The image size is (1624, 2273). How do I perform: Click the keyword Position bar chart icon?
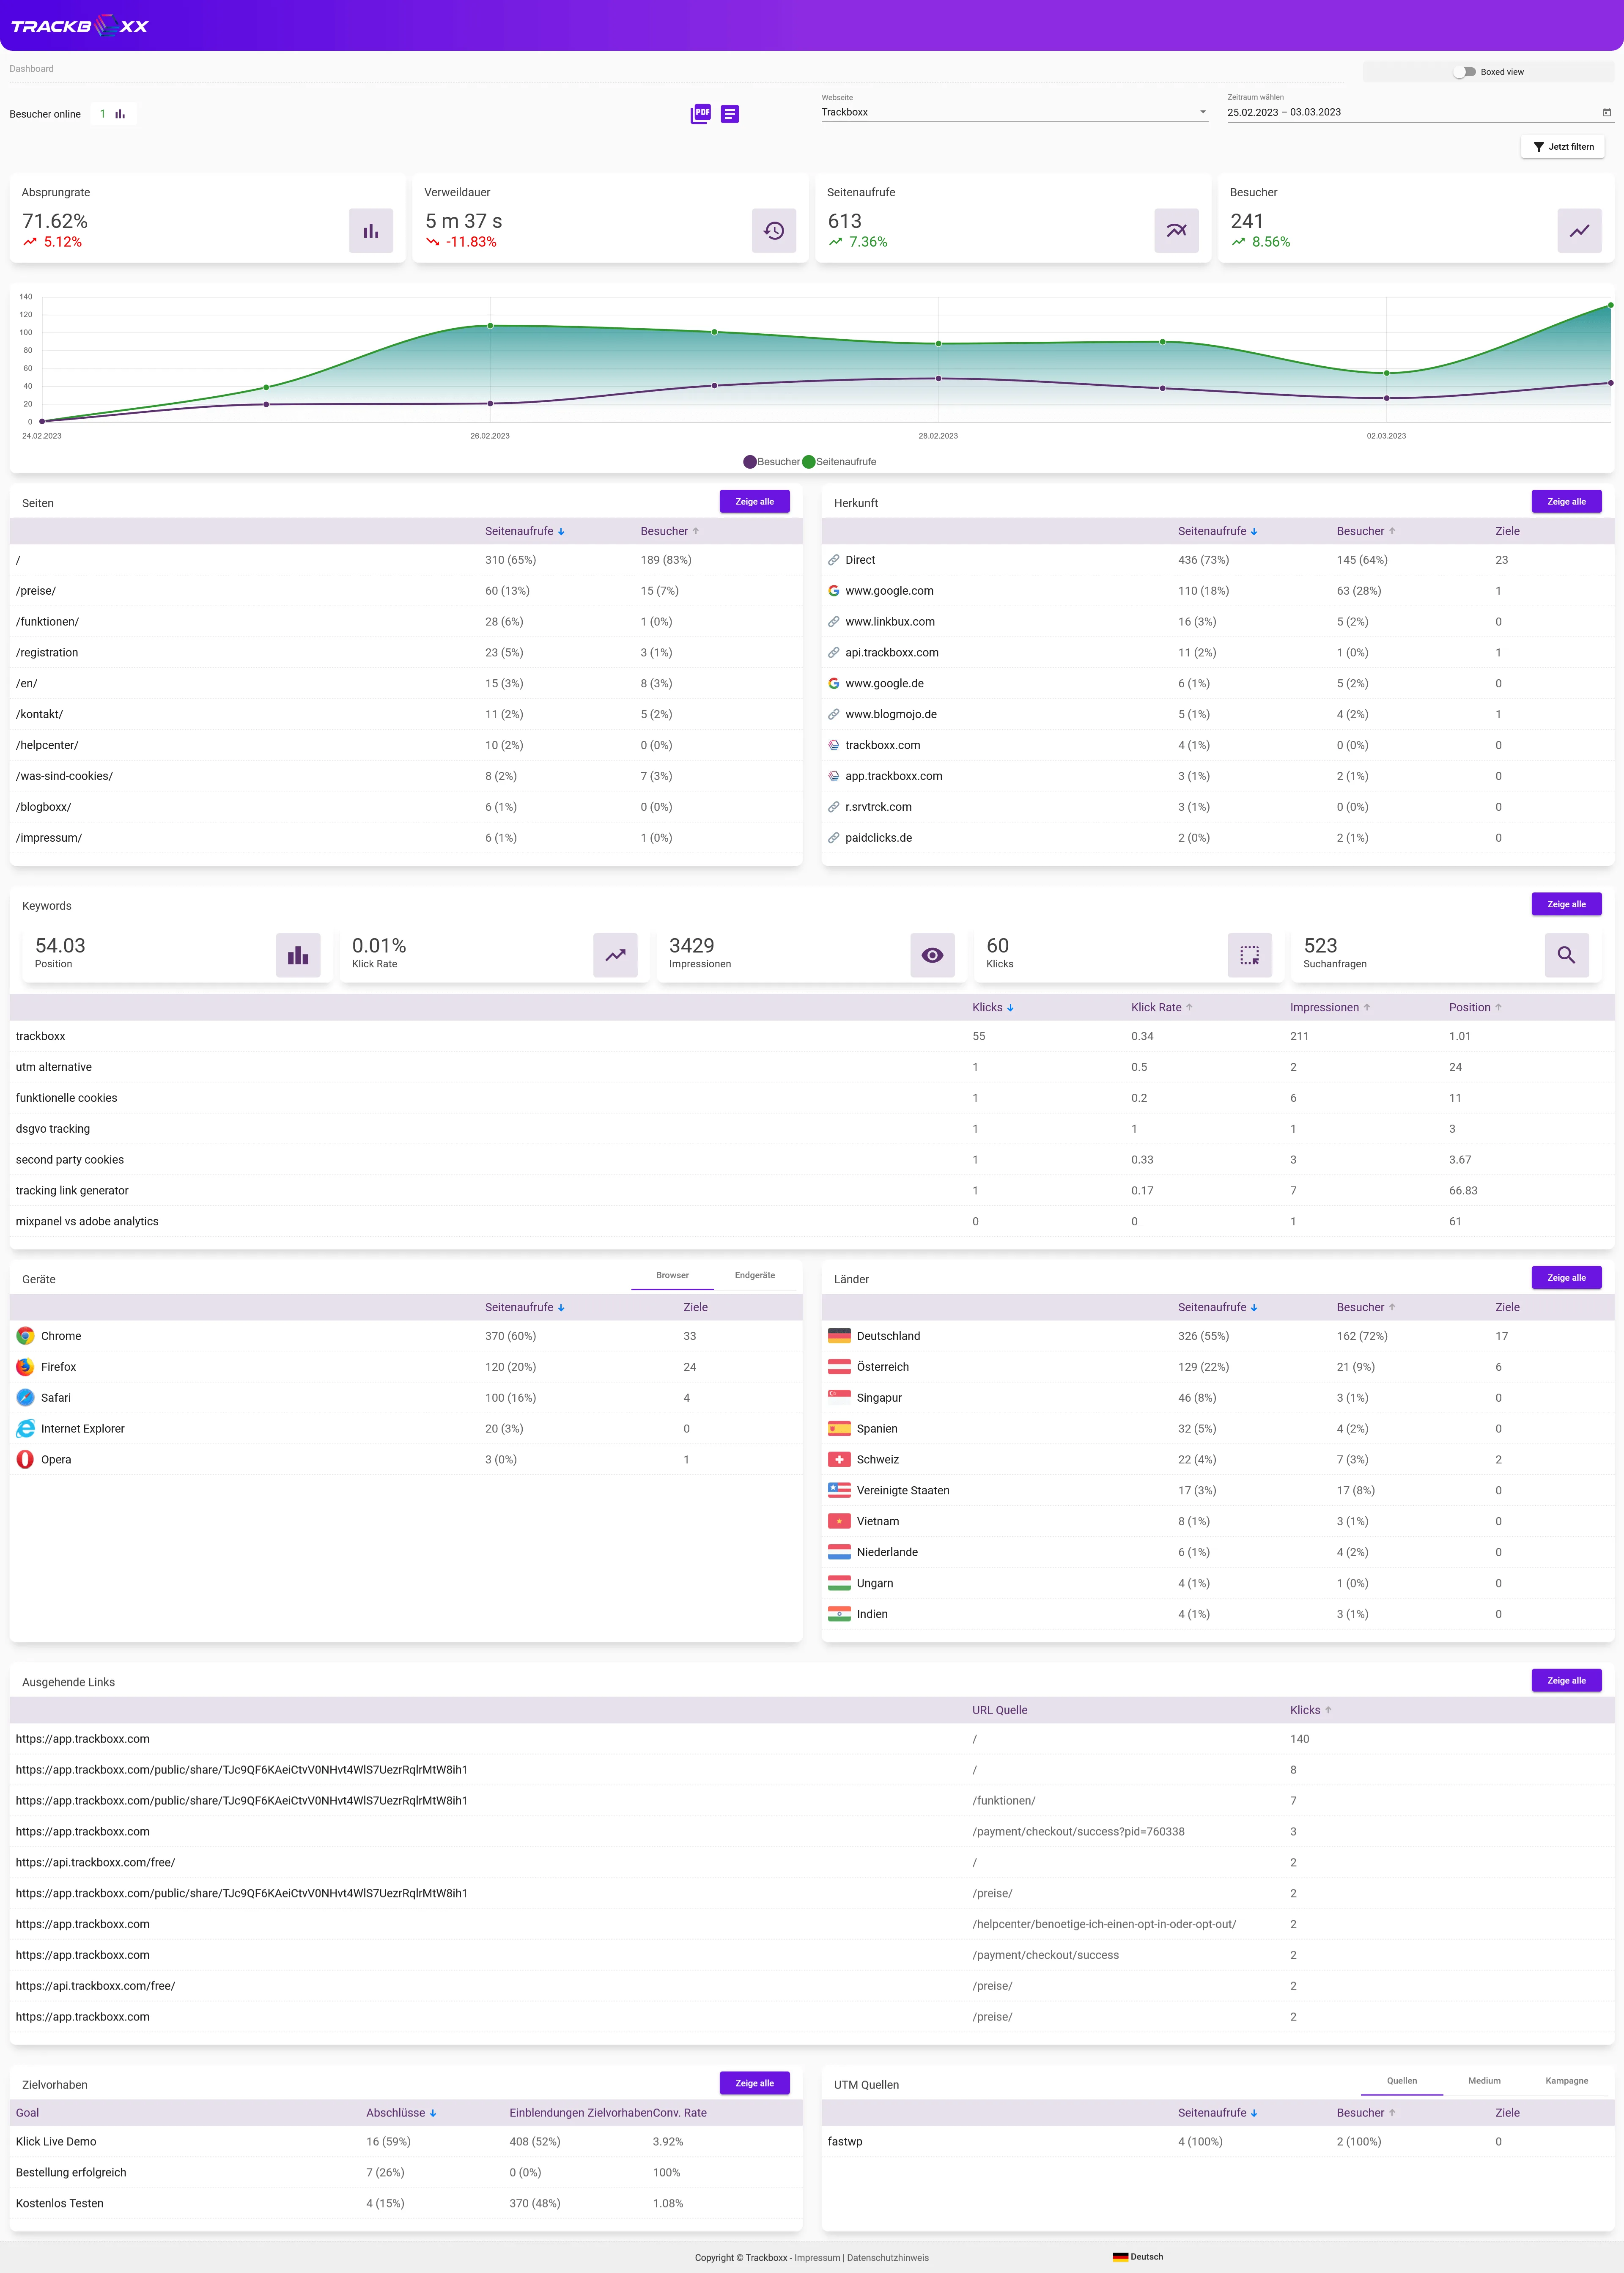point(298,955)
